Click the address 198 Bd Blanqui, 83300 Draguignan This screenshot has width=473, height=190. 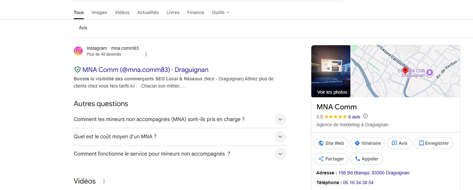(374, 173)
